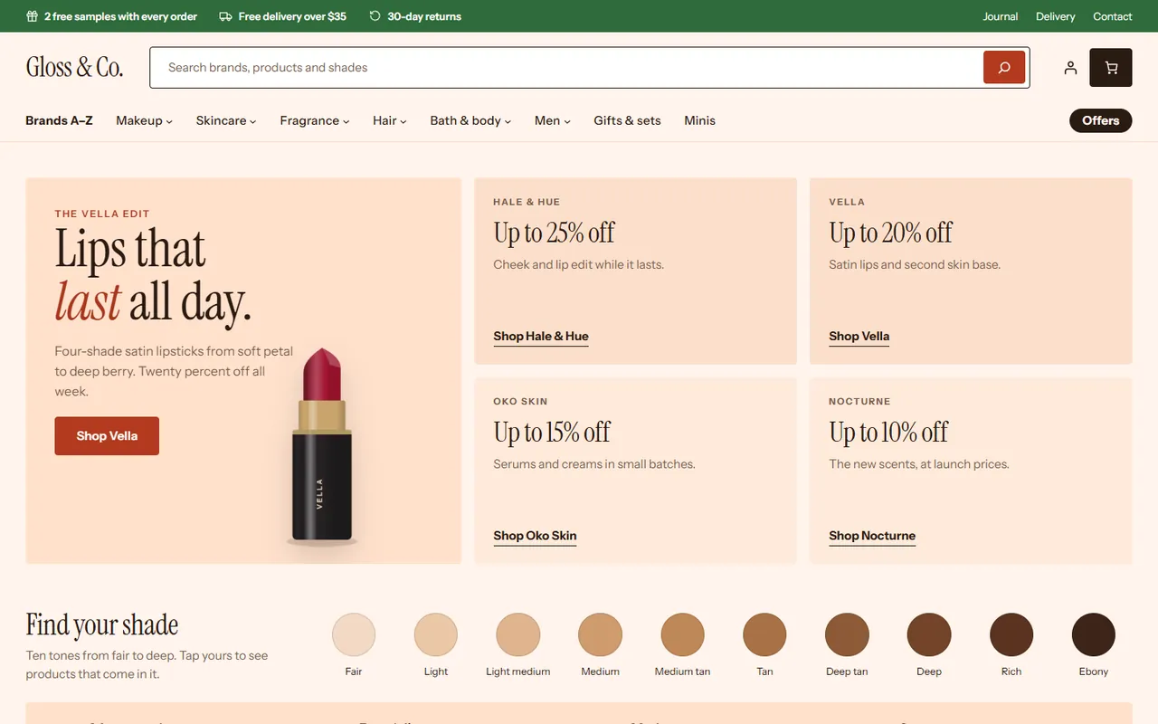
Task: Click the search magnifier button
Action: coord(1004,68)
